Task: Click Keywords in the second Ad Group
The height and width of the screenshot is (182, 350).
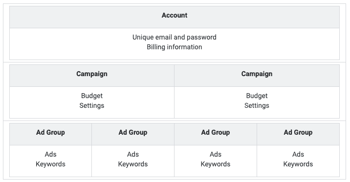Action: pyautogui.click(x=133, y=164)
